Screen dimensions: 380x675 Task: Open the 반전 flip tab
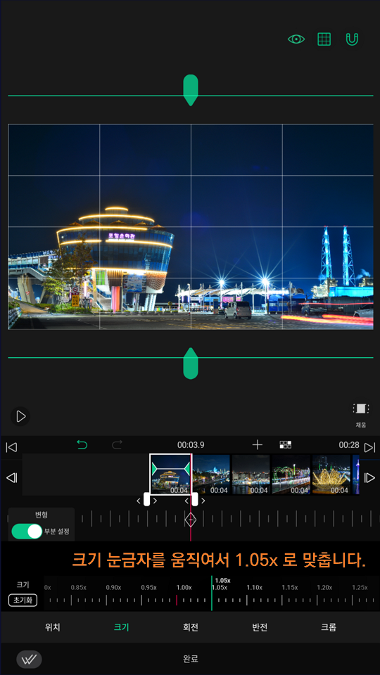click(x=260, y=627)
